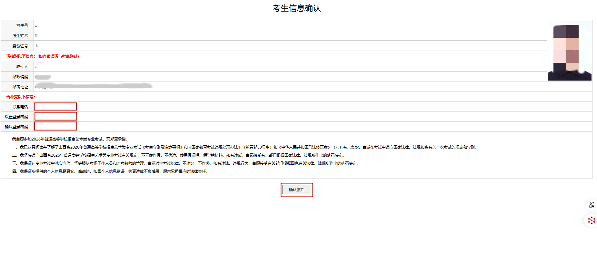Click the candidate photo thumbnail

(569, 51)
